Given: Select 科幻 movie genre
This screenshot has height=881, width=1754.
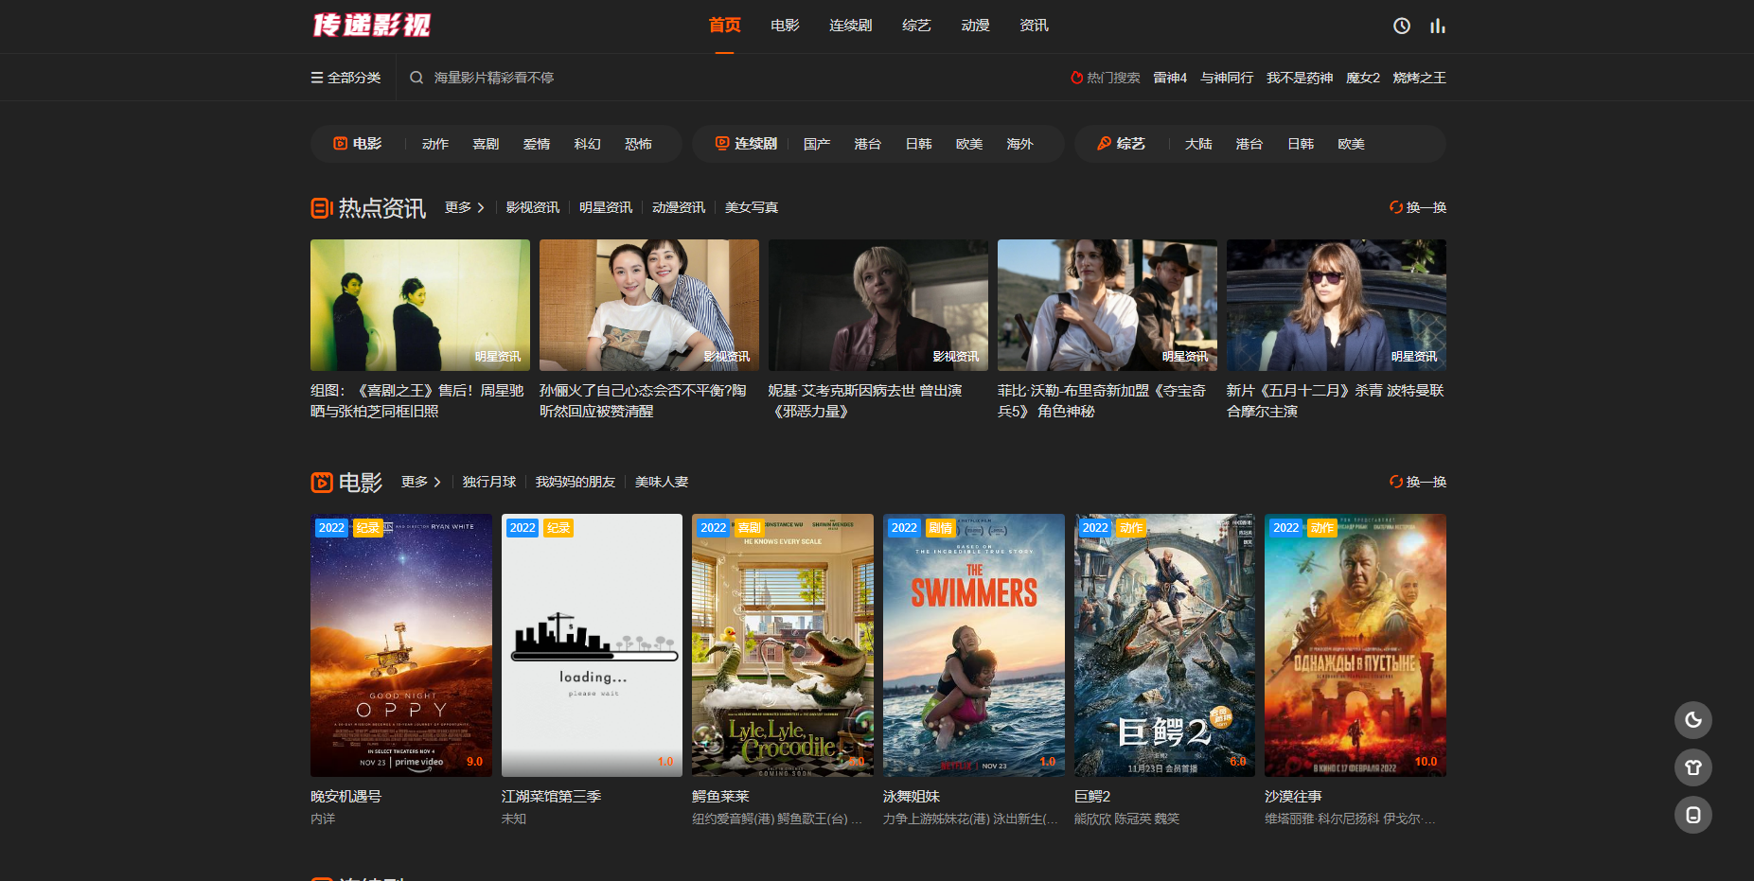Looking at the screenshot, I should point(588,144).
